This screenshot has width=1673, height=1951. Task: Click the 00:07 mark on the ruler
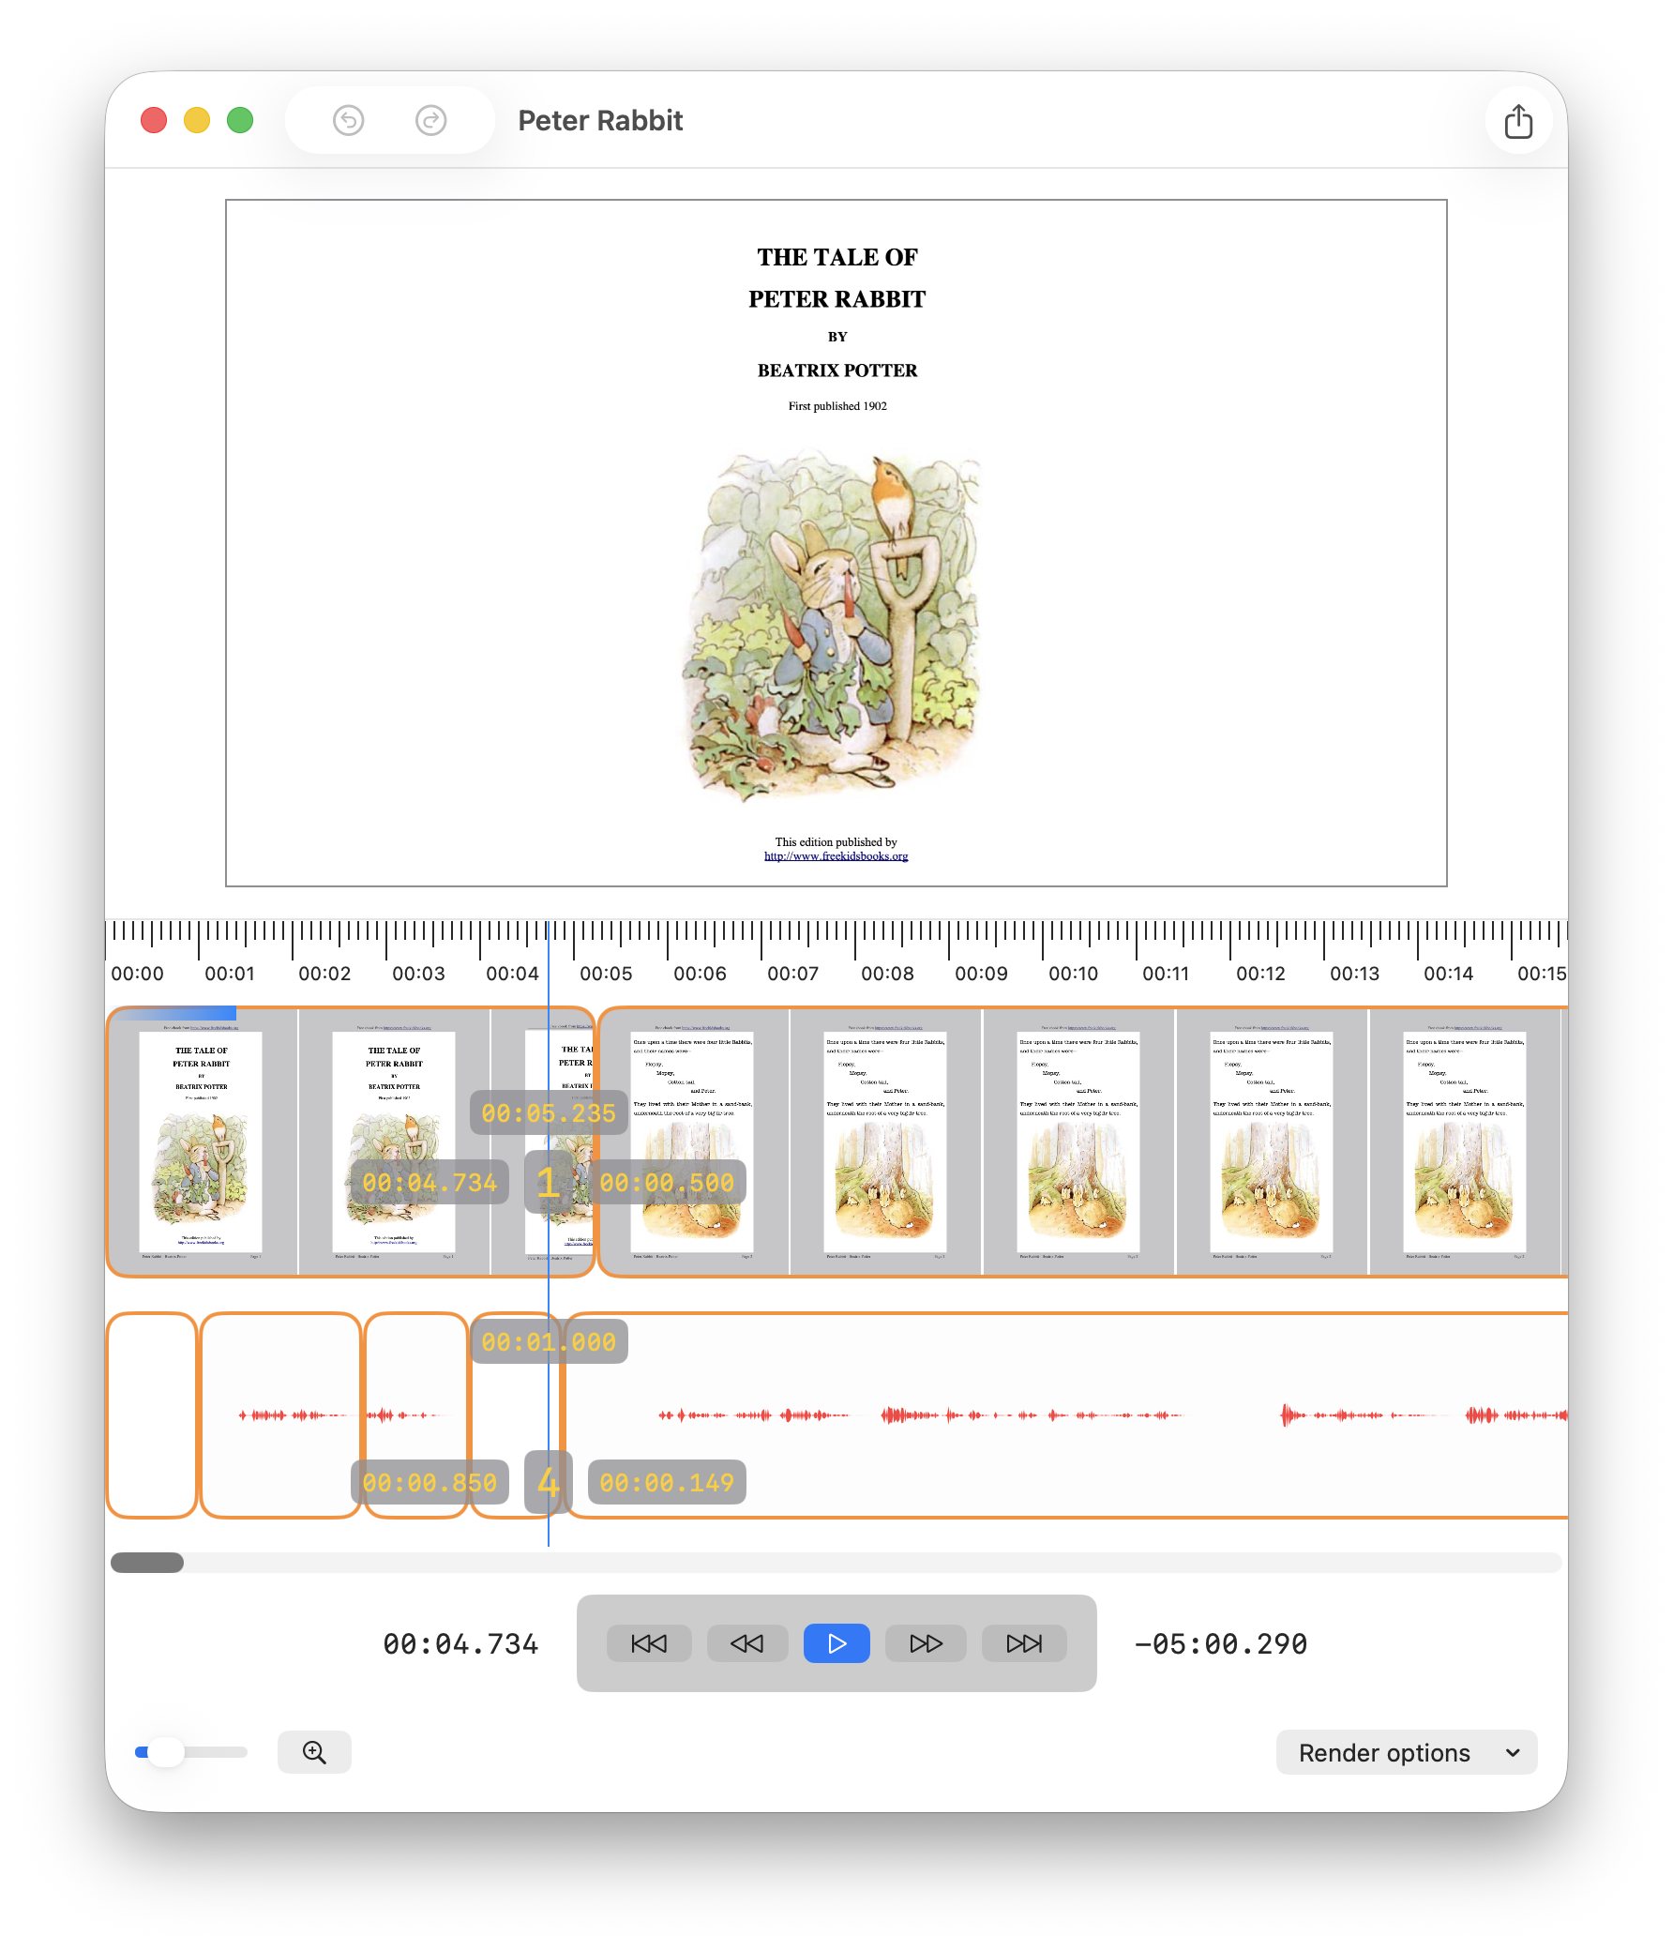click(792, 974)
